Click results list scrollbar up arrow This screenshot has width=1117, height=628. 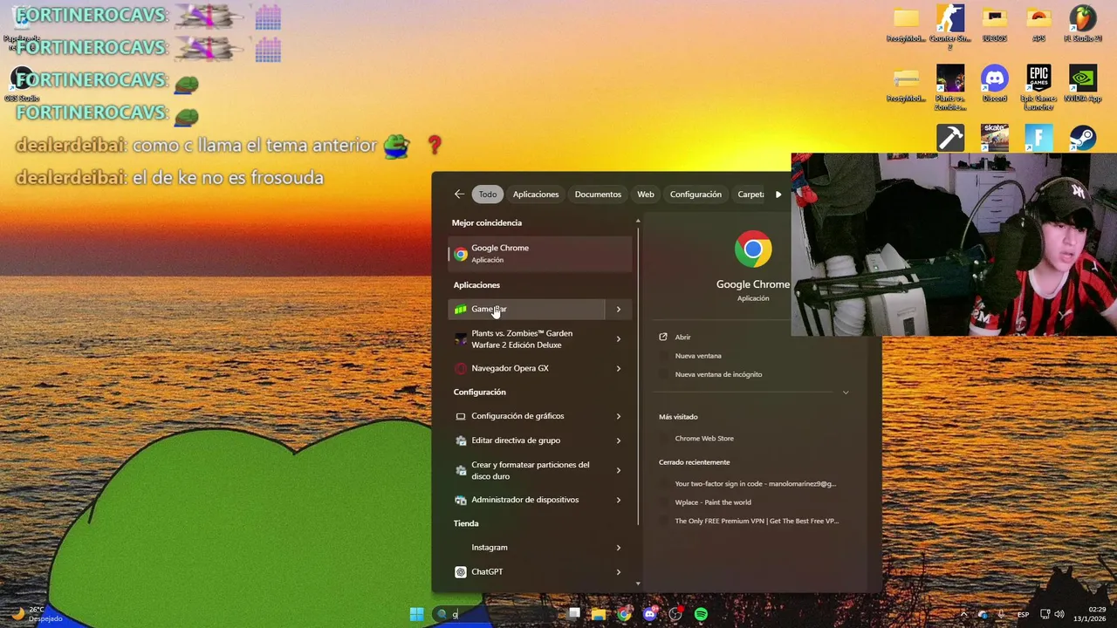(x=638, y=221)
